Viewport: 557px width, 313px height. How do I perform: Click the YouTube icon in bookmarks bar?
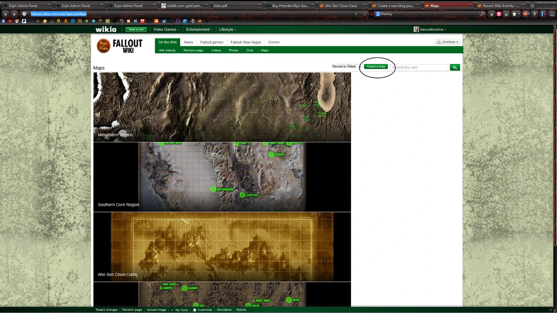coord(11,21)
